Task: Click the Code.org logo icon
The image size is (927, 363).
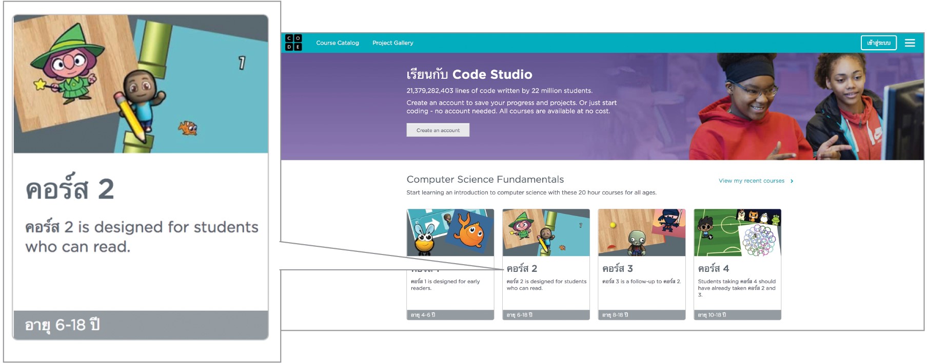Action: [293, 43]
